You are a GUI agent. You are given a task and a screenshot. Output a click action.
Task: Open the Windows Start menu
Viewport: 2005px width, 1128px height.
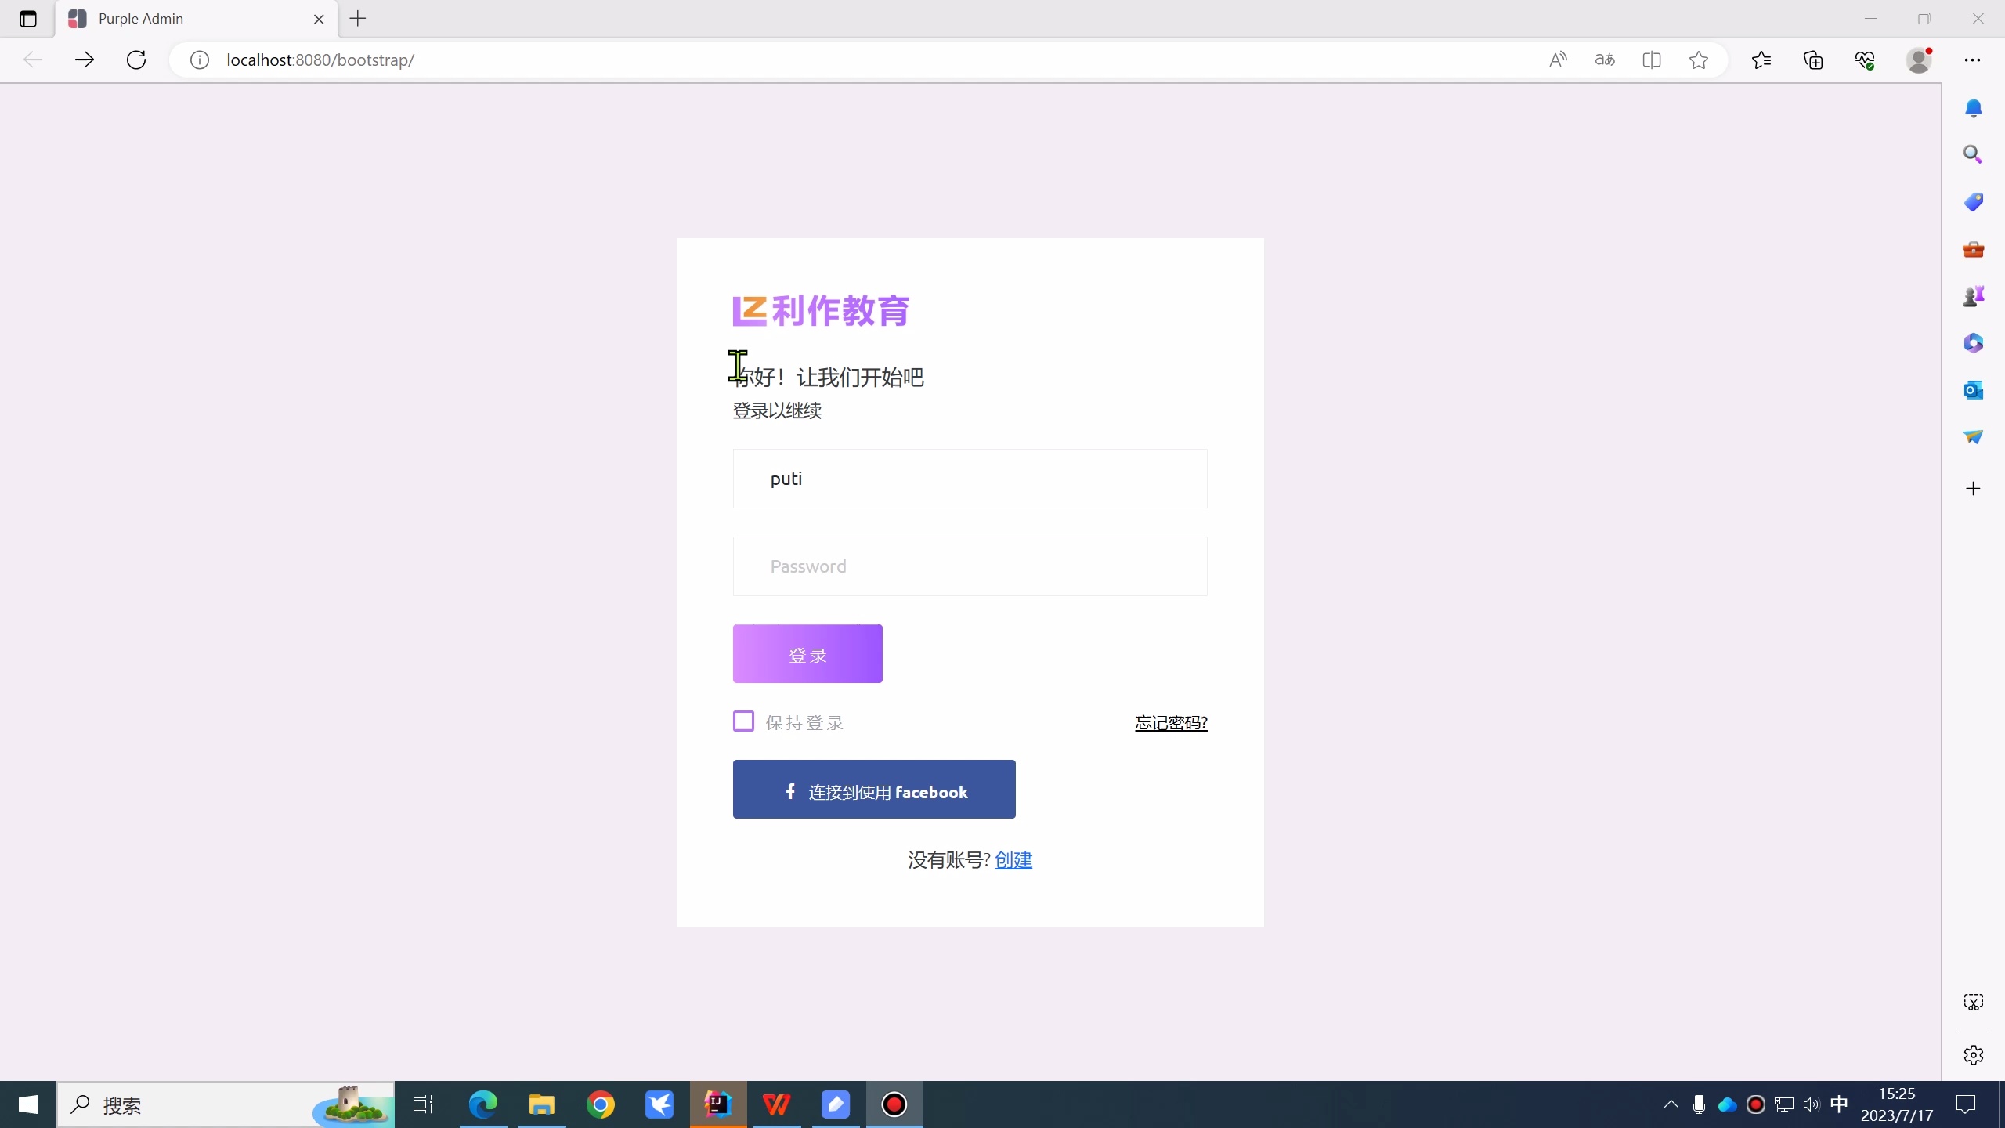[x=27, y=1104]
